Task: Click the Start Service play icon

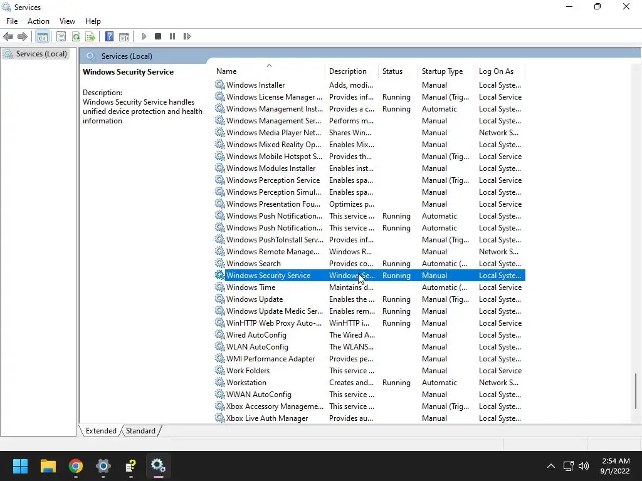Action: point(144,36)
